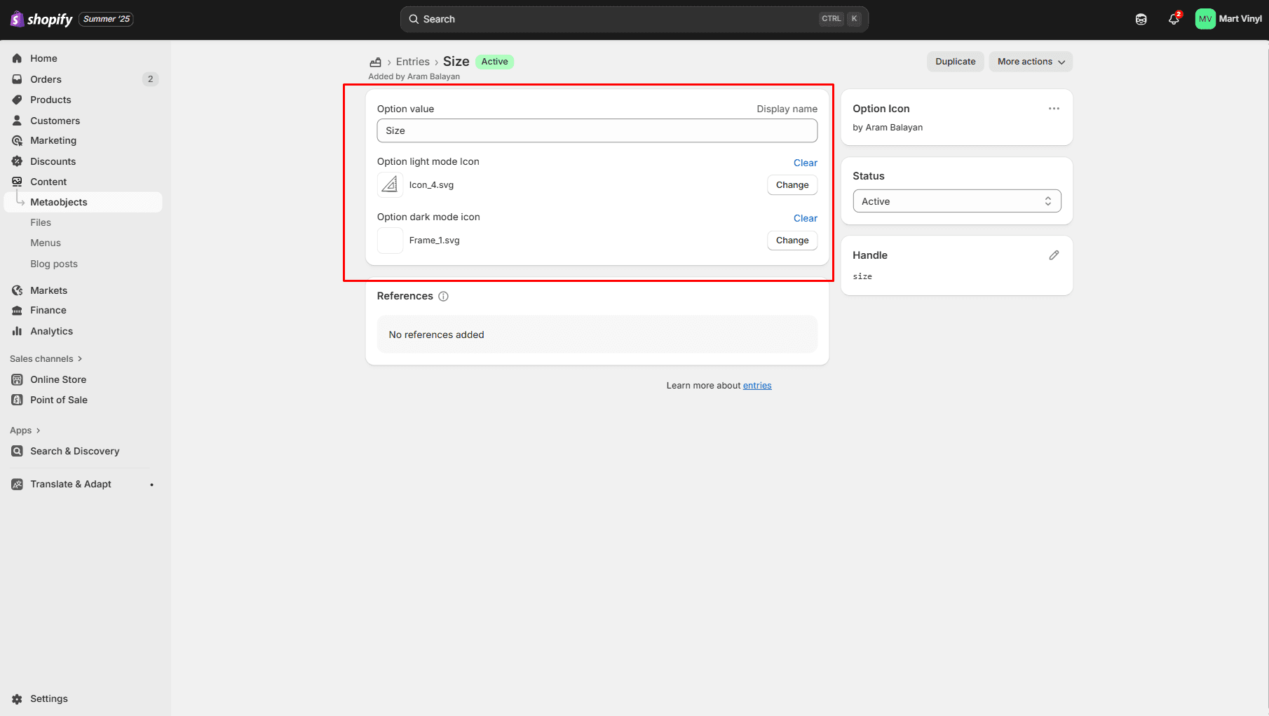The height and width of the screenshot is (716, 1269).
Task: Expand the Apps section in the sidebar
Action: coord(25,431)
